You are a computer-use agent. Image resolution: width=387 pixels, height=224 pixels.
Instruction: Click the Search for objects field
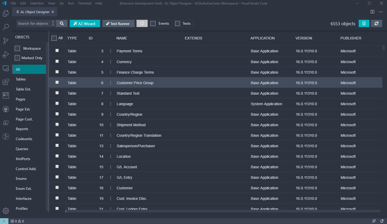coord(36,23)
